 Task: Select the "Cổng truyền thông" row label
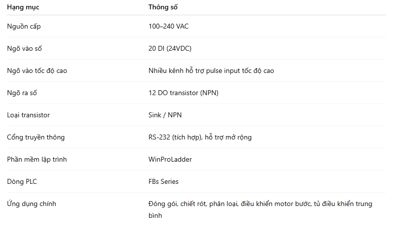(36, 137)
